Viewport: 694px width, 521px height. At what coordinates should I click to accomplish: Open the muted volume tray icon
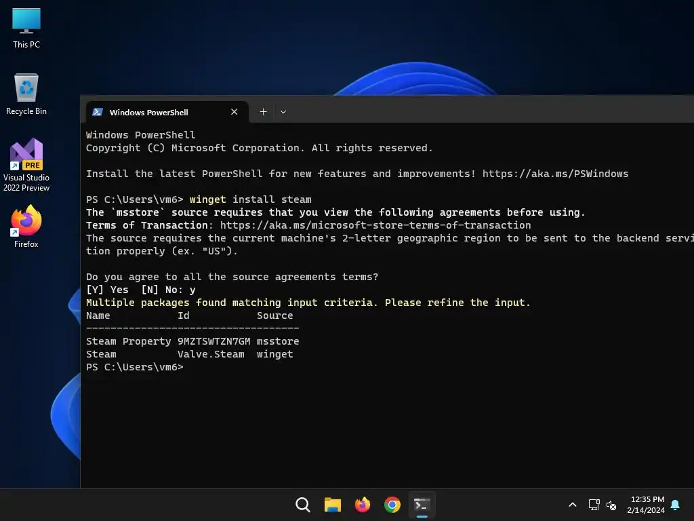tap(611, 505)
